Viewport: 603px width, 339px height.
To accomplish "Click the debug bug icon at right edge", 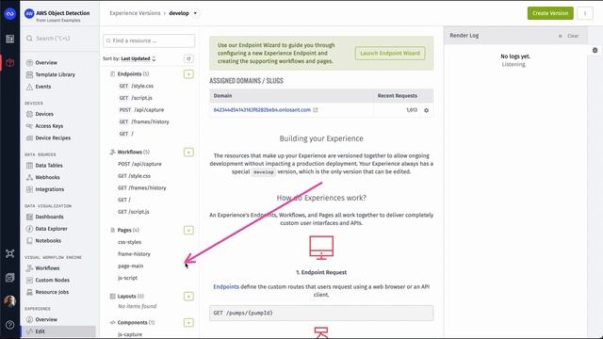I will (595, 50).
